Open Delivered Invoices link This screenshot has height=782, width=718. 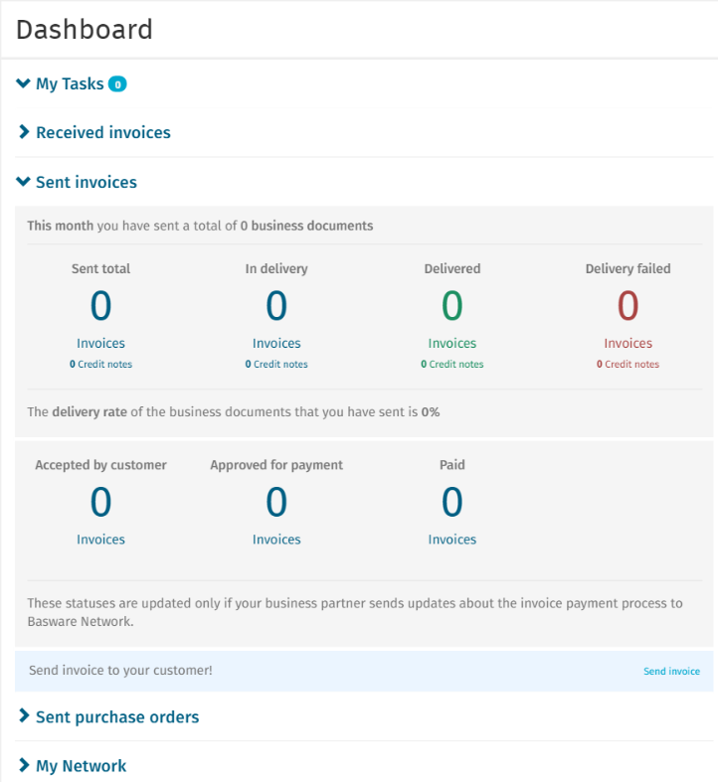(452, 344)
